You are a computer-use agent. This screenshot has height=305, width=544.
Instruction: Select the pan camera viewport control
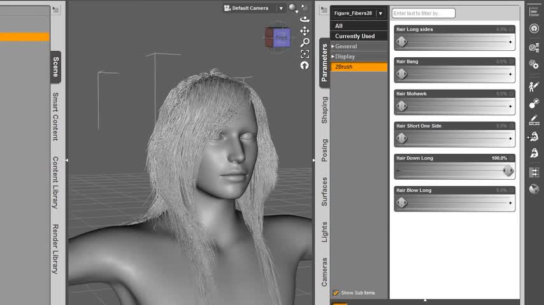304,30
